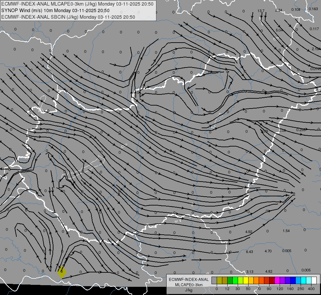This screenshot has height=295, width=321.
Task: Click the 2.34 grid value on the map
Action: tap(279, 10)
